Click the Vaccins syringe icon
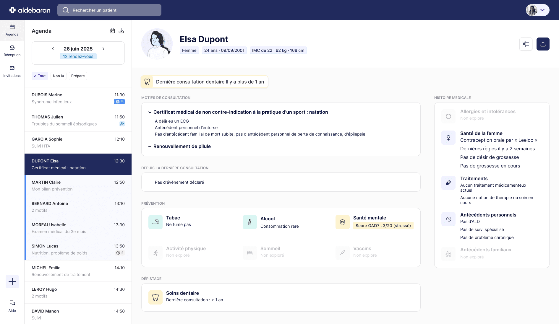559x324 pixels. tap(343, 253)
